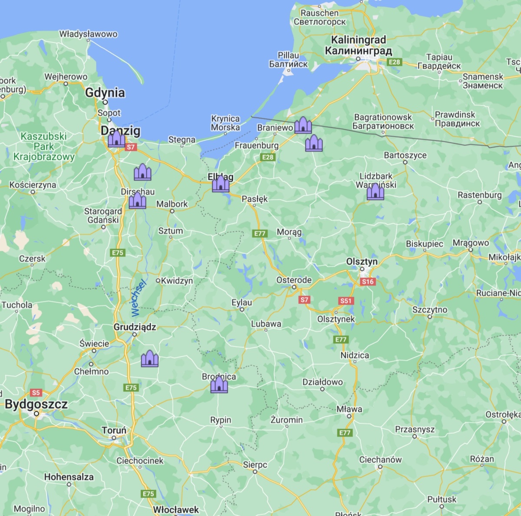The height and width of the screenshot is (516, 521).
Task: Select castle marker at Lidzbark Warmiński
Action: [x=375, y=191]
